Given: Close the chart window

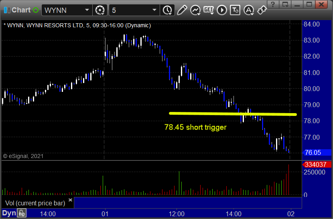Looking at the screenshot, I should [x=321, y=4].
